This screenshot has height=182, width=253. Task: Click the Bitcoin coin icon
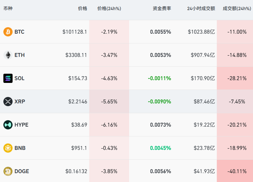point(8,32)
